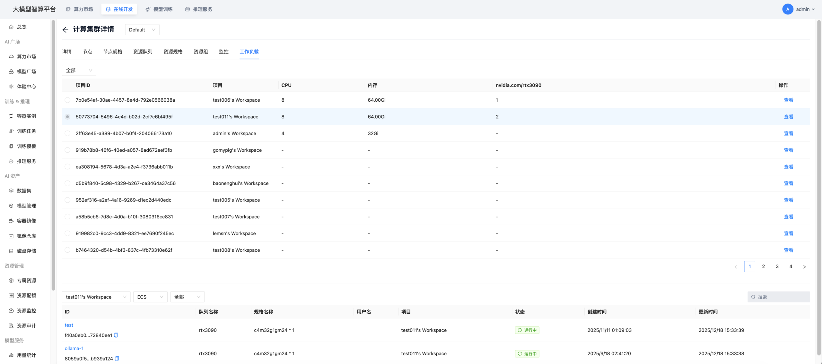Screen dimensions: 822x364
Task: Open 容器实例 from the sidebar
Action: (x=26, y=116)
